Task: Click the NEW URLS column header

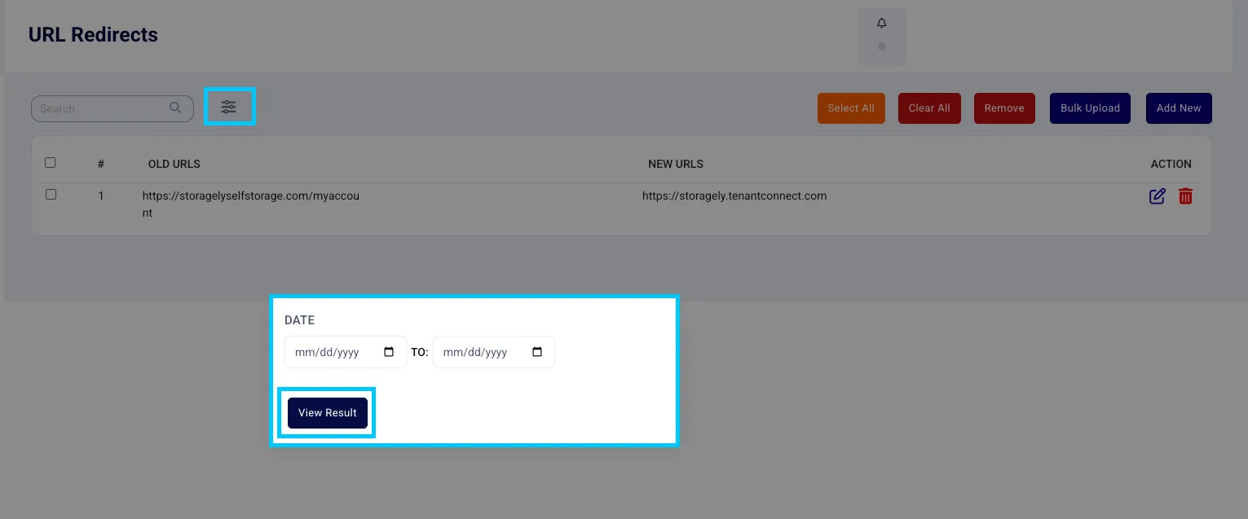Action: click(x=676, y=164)
